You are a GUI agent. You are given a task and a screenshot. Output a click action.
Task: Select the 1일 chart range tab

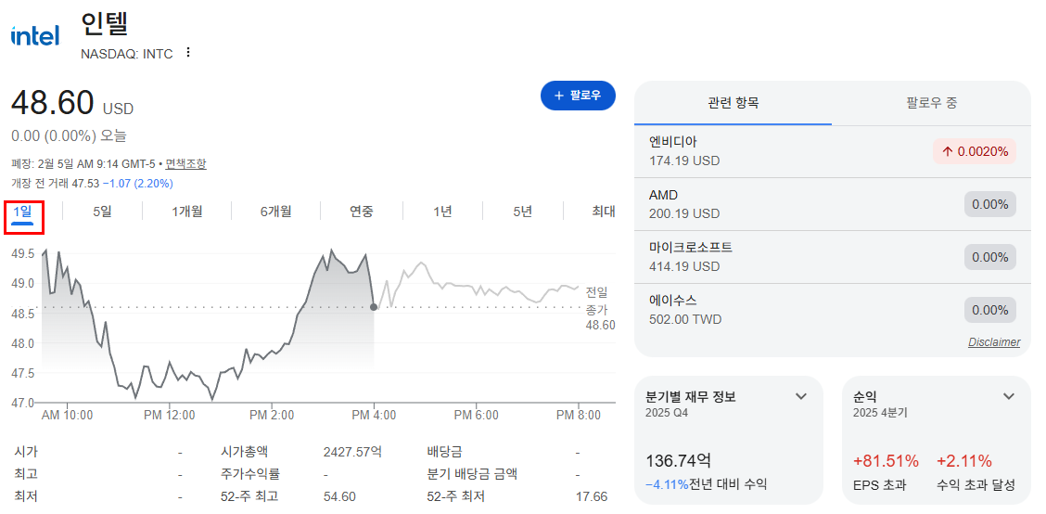point(22,212)
